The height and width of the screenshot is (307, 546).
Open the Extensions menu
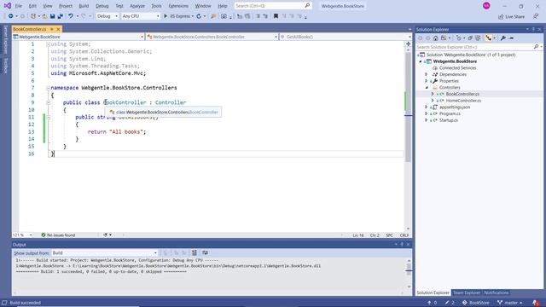coord(178,6)
